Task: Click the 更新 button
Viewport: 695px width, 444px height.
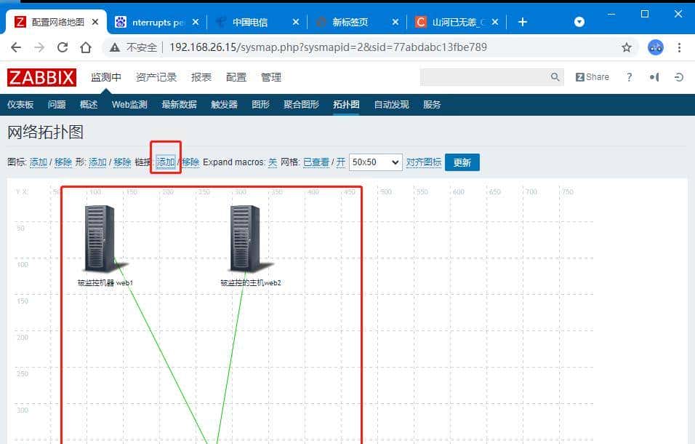Action: [464, 161]
